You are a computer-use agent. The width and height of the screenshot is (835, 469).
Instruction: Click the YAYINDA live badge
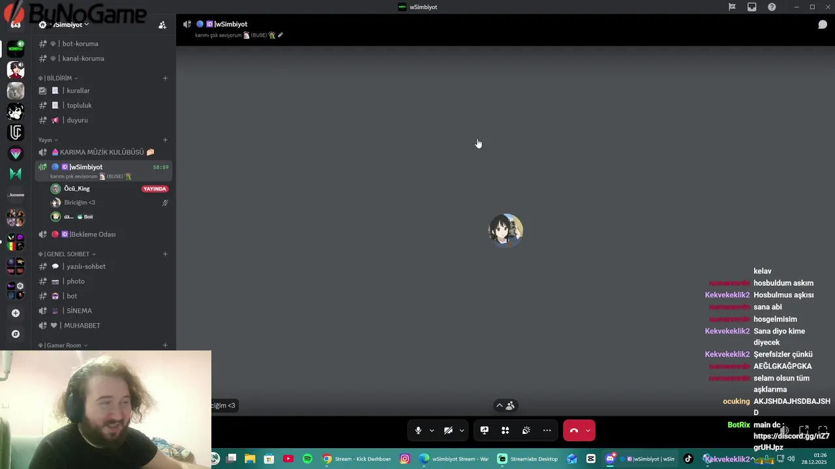pyautogui.click(x=155, y=189)
